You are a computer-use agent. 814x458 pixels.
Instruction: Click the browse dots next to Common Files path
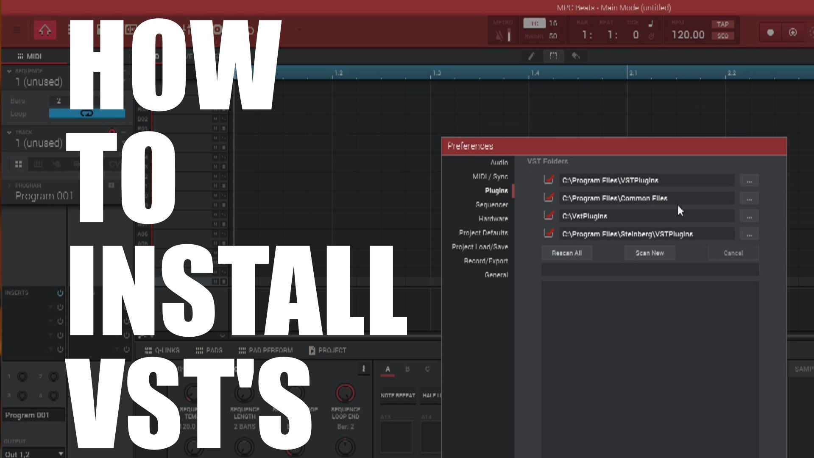(x=749, y=198)
